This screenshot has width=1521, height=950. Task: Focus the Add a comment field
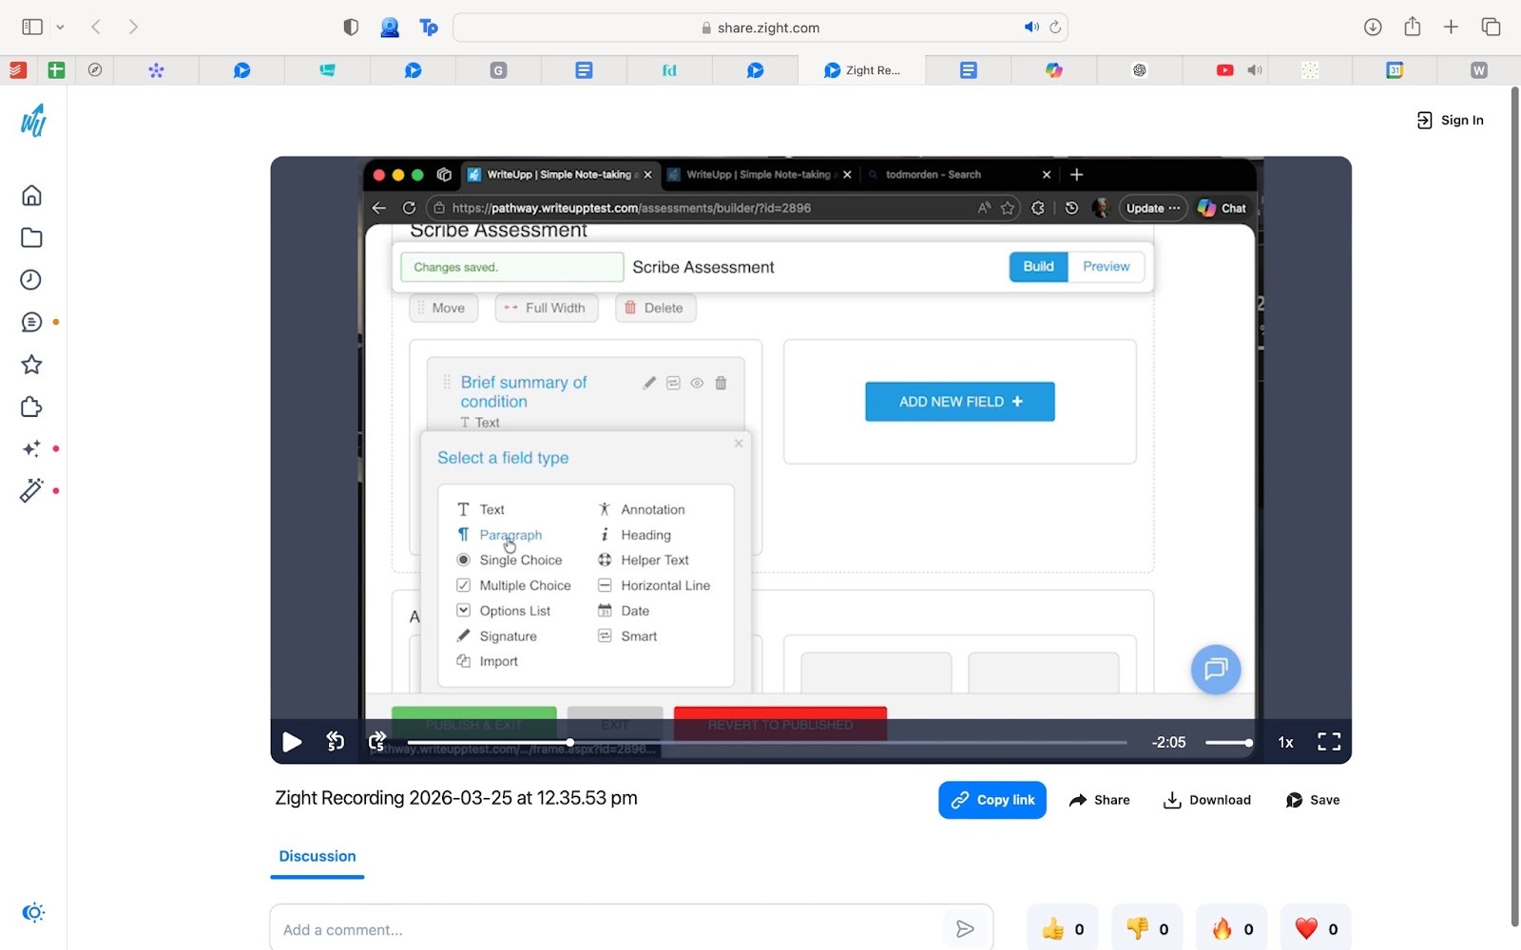tap(608, 929)
